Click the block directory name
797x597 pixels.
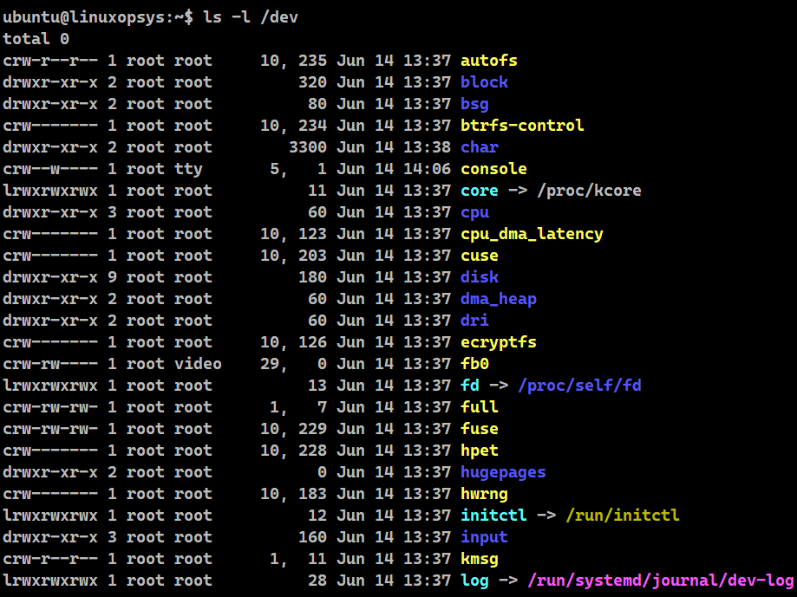click(x=483, y=81)
